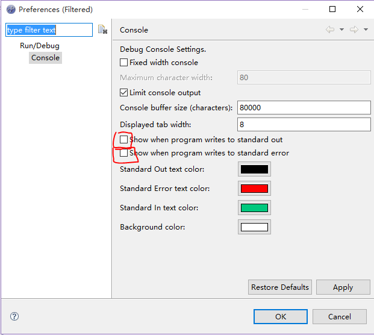The height and width of the screenshot is (335, 374).
Task: Open the help question mark icon
Action: [14, 316]
